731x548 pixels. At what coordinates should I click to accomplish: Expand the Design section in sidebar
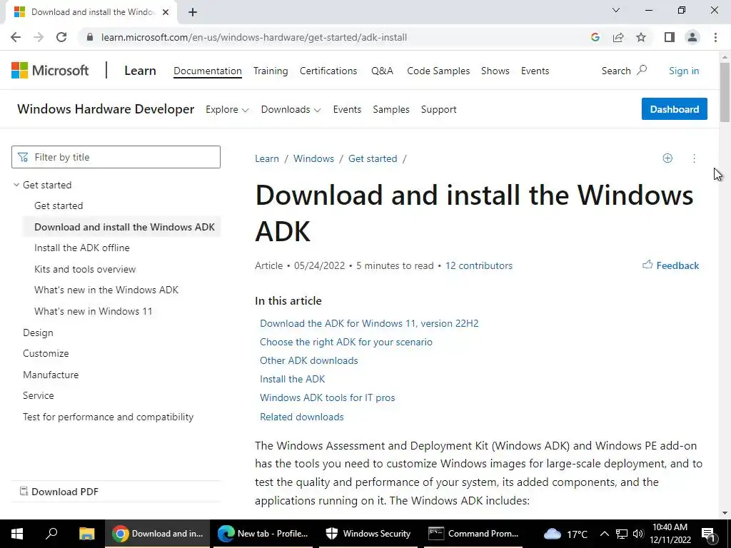click(x=39, y=333)
